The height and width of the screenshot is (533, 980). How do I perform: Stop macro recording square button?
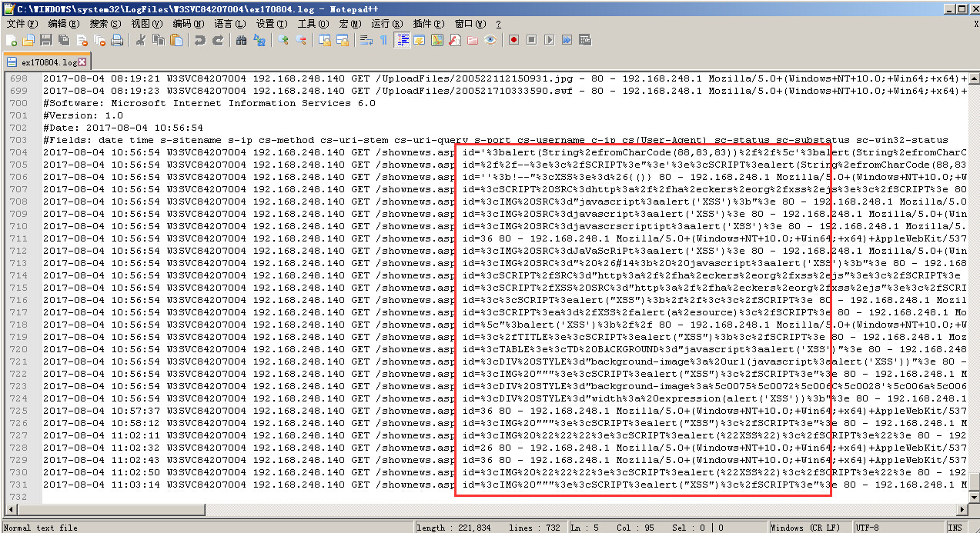tap(531, 40)
